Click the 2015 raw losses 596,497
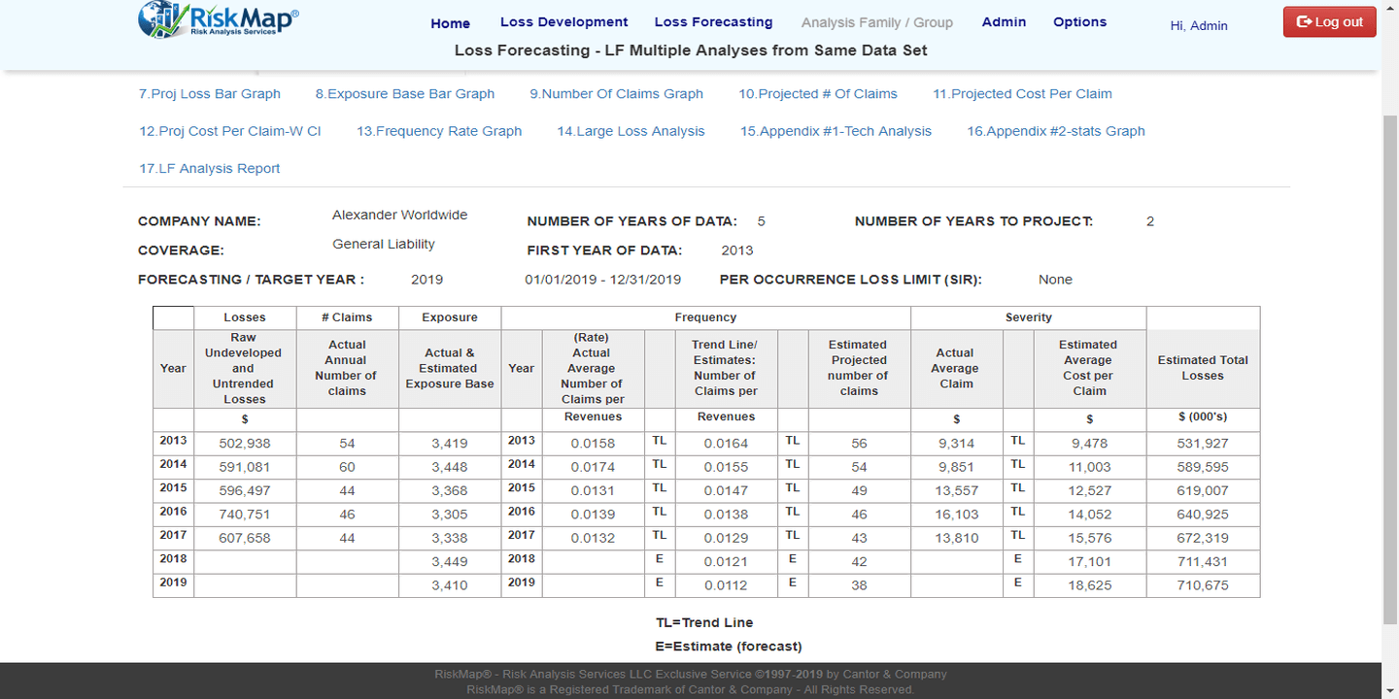Image resolution: width=1399 pixels, height=699 pixels. click(x=245, y=490)
